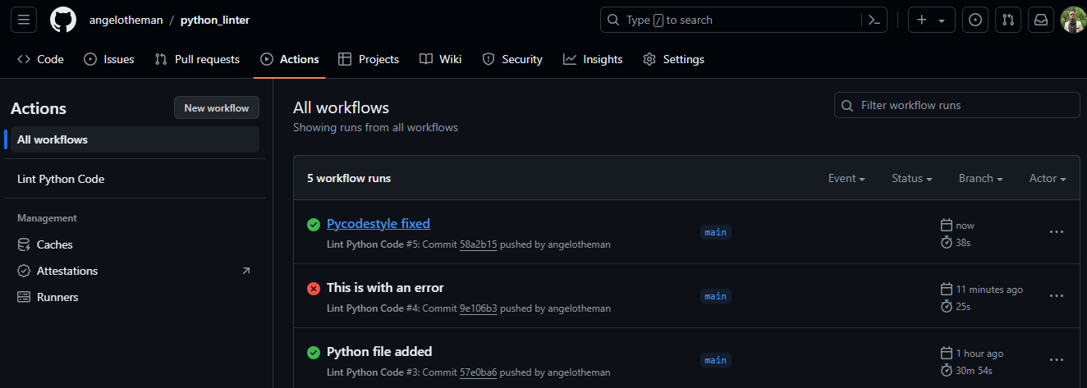Open the Event filter dropdown
The height and width of the screenshot is (388, 1087).
(846, 178)
